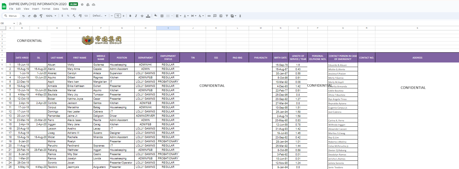Expand the merge cells options arrow
Viewport: 459px width, 169px height.
172,16
